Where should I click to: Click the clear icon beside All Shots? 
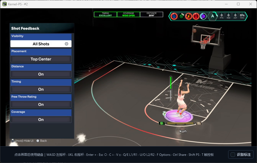[67, 44]
